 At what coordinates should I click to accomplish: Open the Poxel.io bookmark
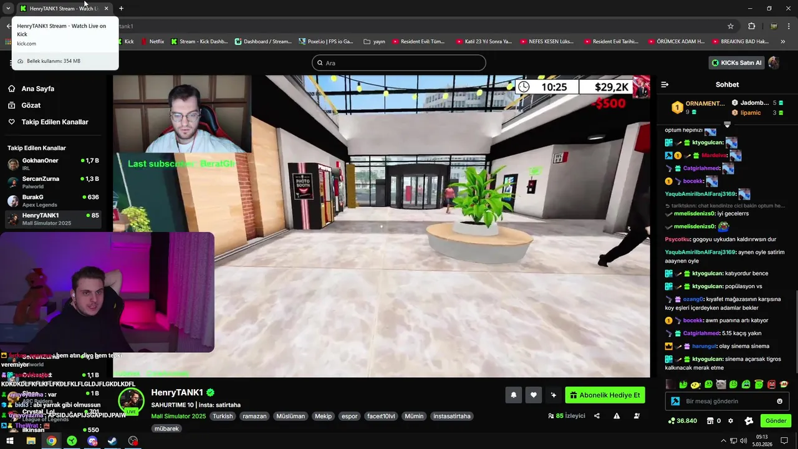click(325, 41)
